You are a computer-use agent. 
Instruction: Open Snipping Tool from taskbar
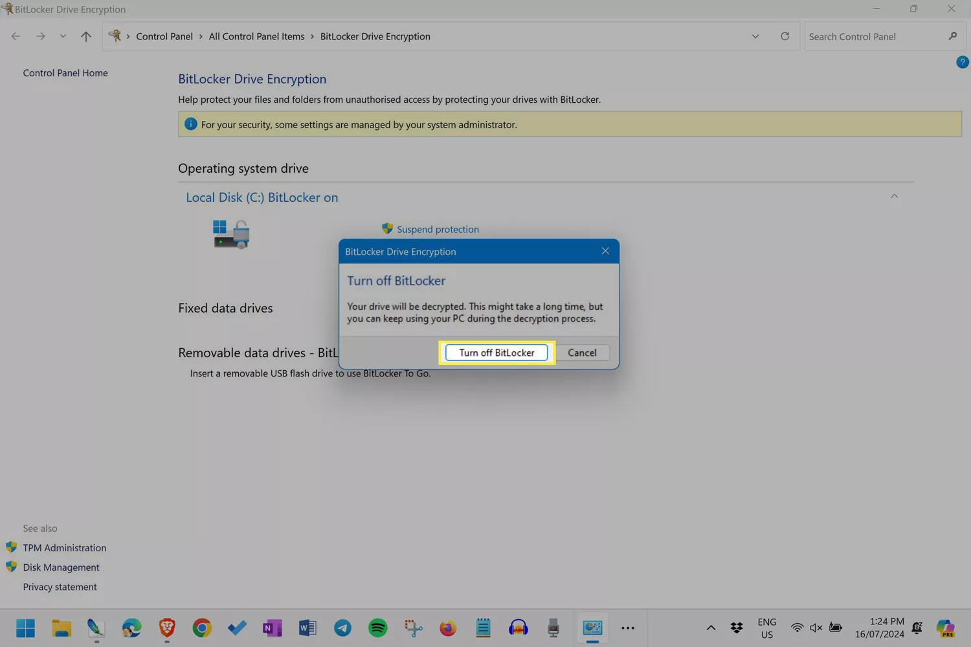[x=413, y=628]
